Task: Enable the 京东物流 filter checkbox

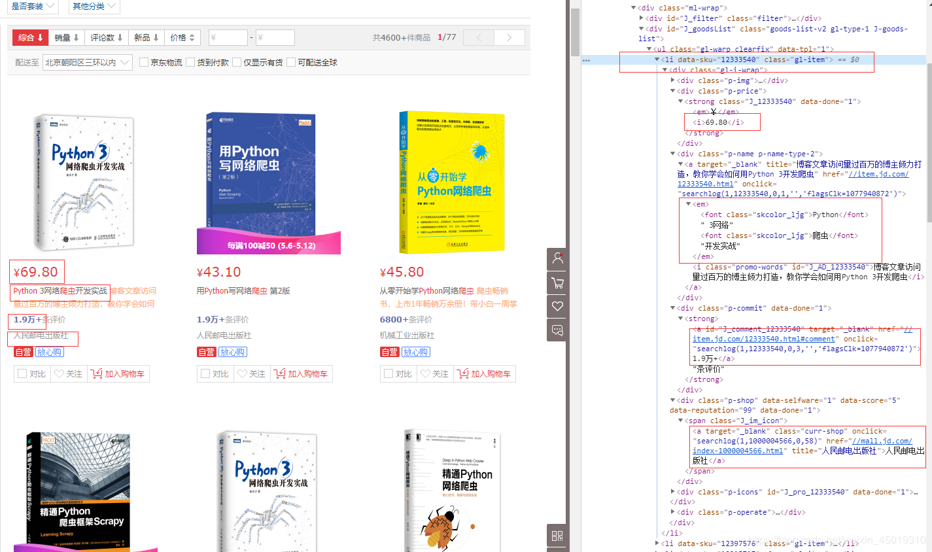Action: click(143, 63)
